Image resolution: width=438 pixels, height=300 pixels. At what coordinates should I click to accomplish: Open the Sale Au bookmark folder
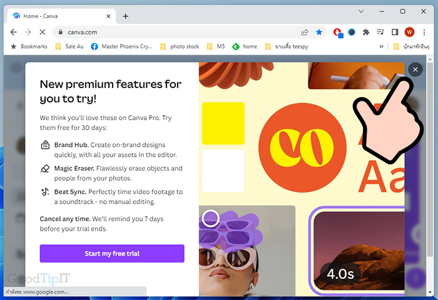pos(69,46)
